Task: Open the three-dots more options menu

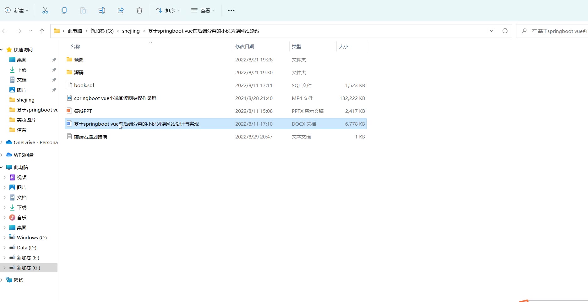Action: coord(231,10)
